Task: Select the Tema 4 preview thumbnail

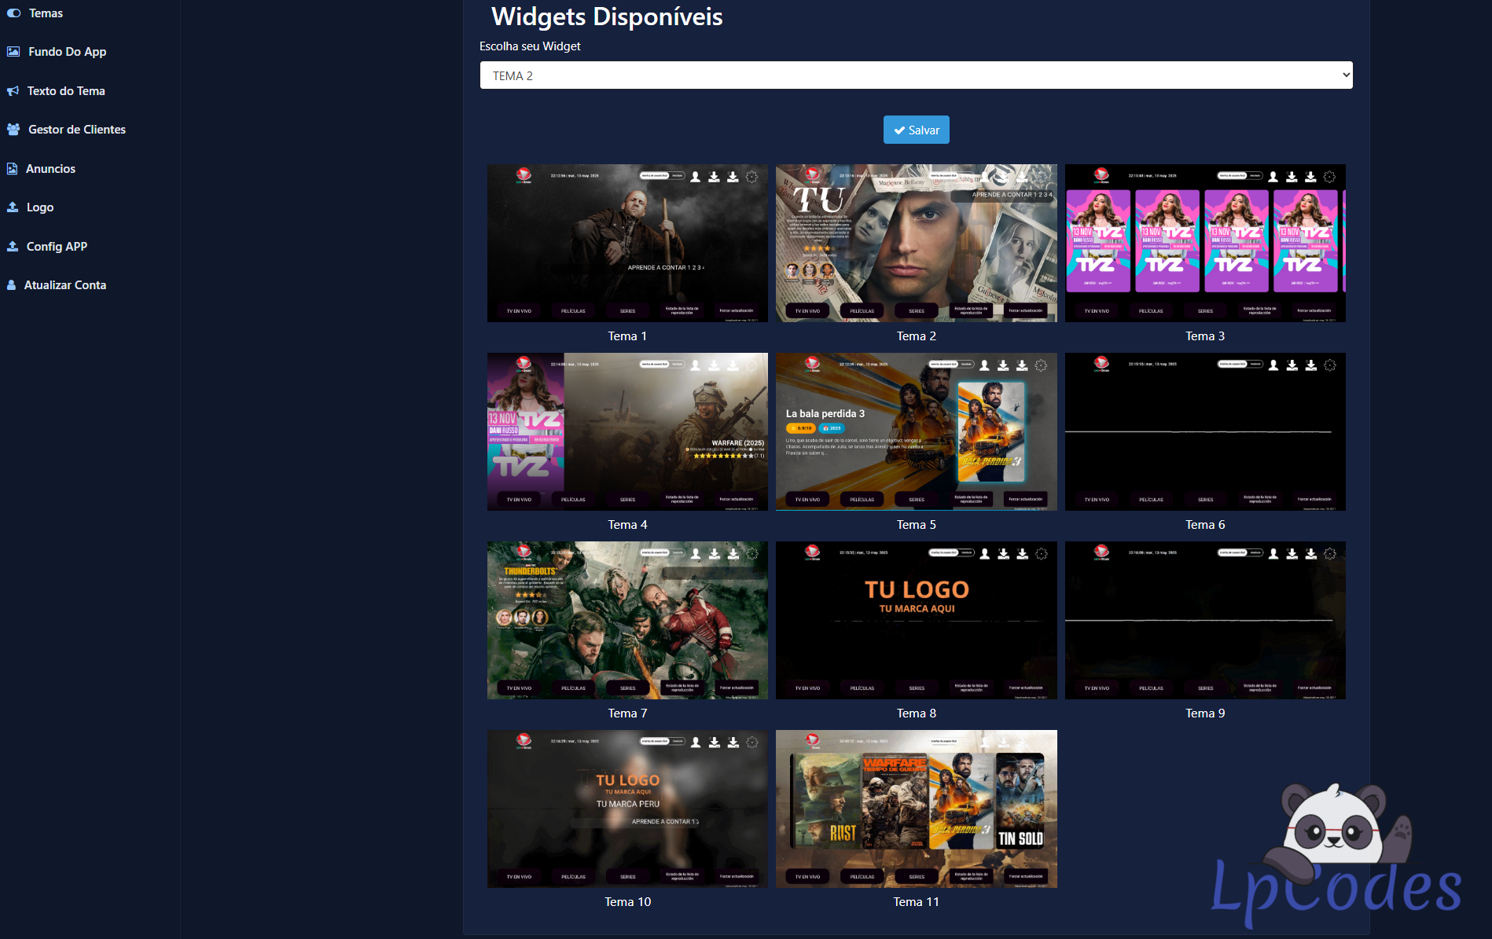Action: [x=627, y=431]
